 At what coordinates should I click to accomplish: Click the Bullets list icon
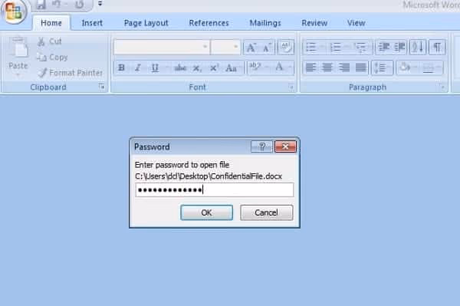pos(311,47)
